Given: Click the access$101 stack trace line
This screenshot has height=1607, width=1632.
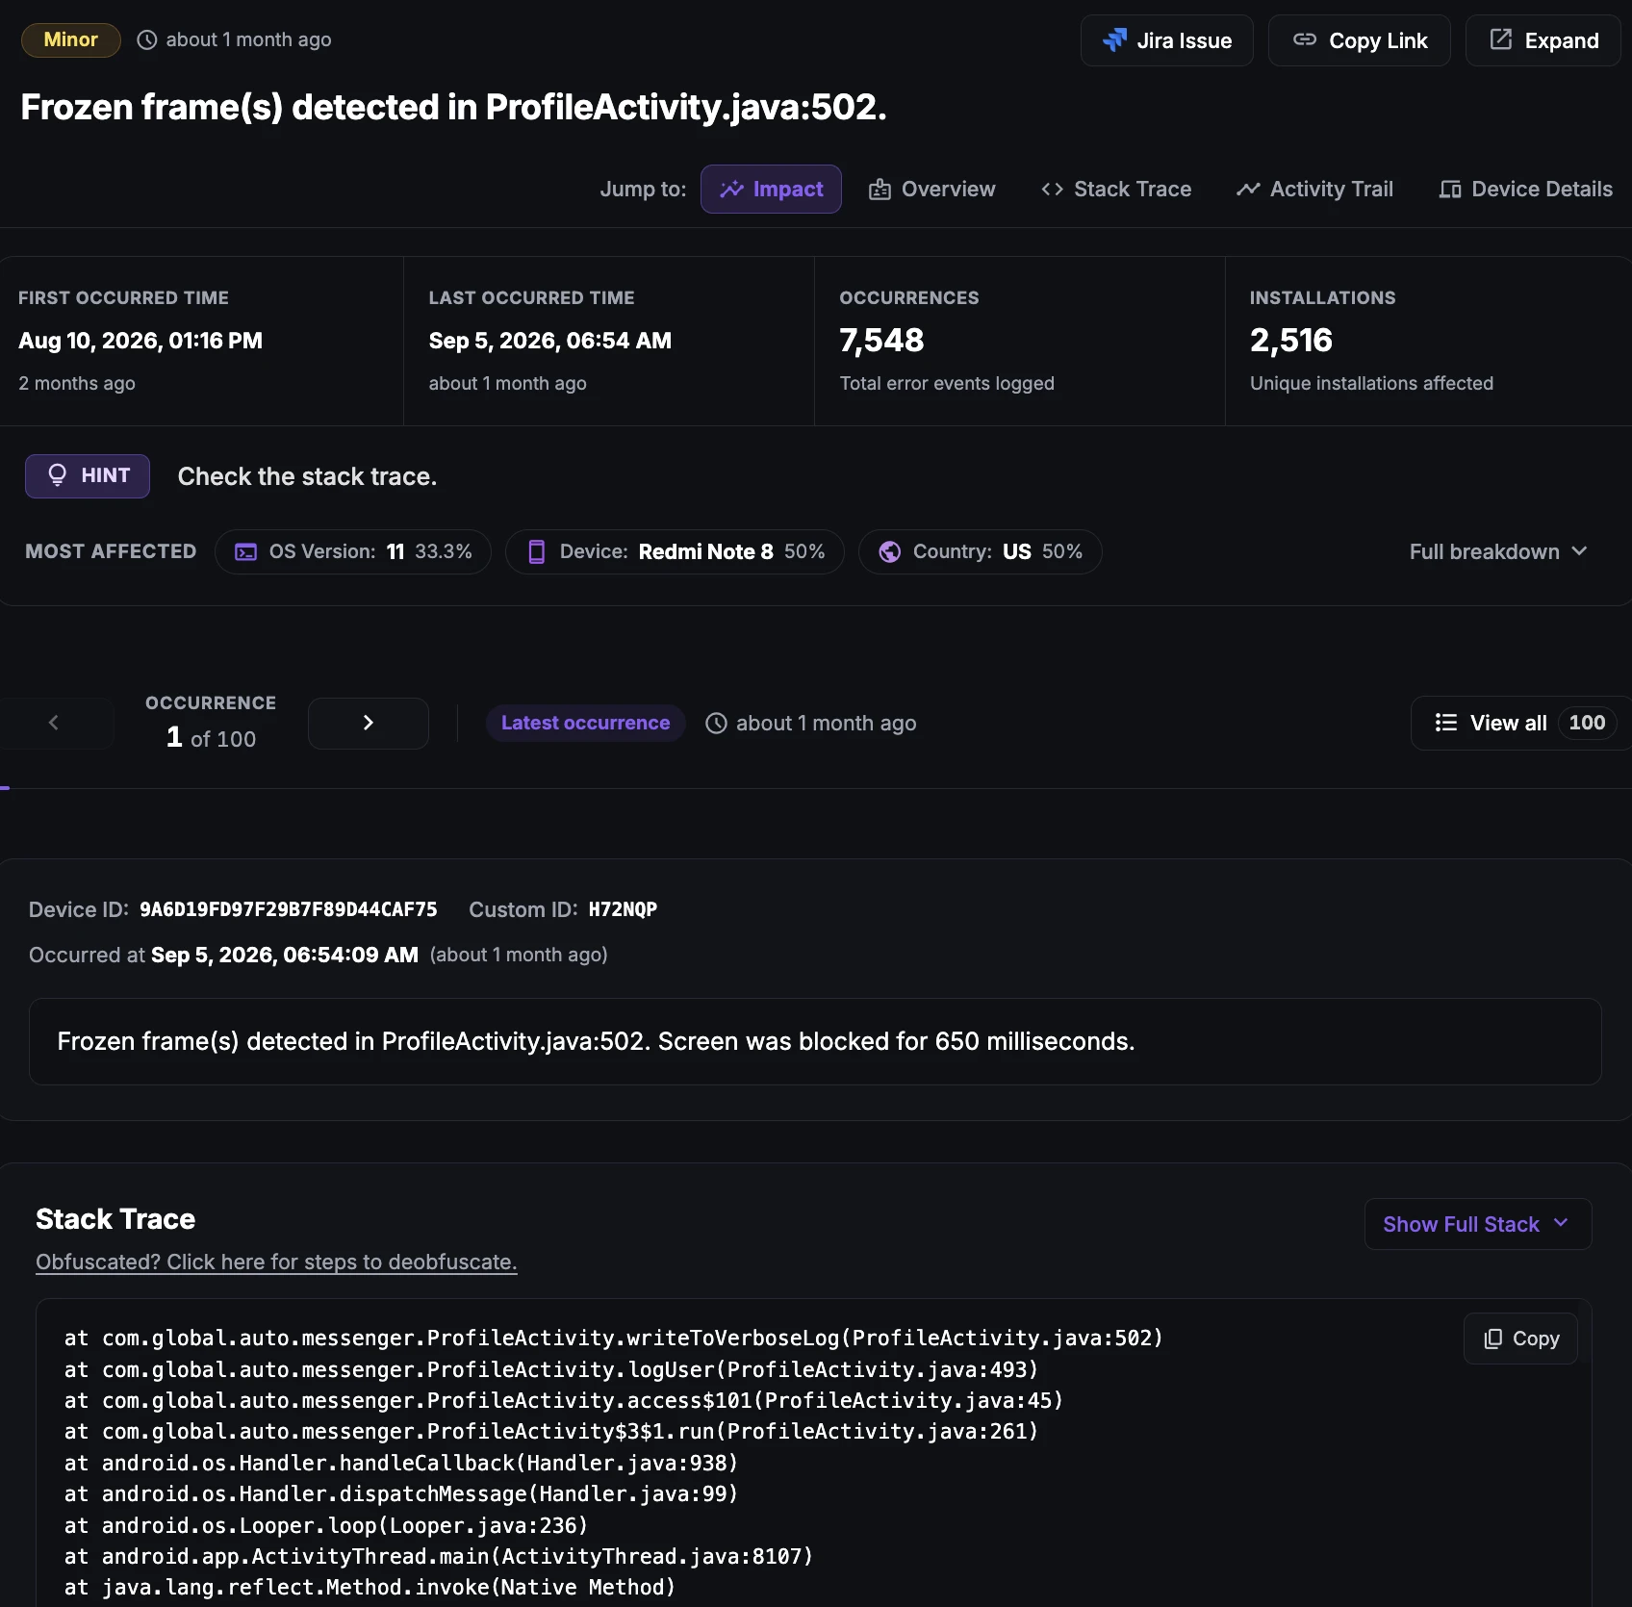Looking at the screenshot, I should click(564, 1400).
